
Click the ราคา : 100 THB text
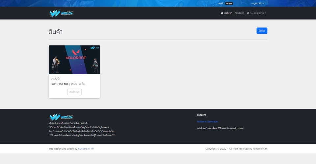click(x=60, y=84)
